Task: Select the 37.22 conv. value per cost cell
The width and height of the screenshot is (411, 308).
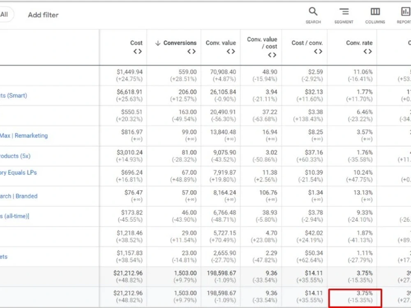Action: pos(261,116)
